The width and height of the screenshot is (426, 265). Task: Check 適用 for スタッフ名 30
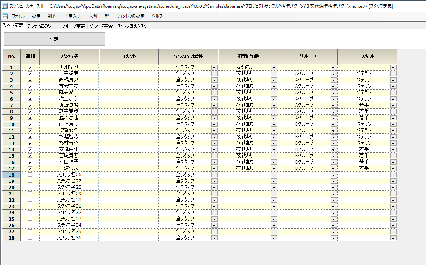(30, 200)
